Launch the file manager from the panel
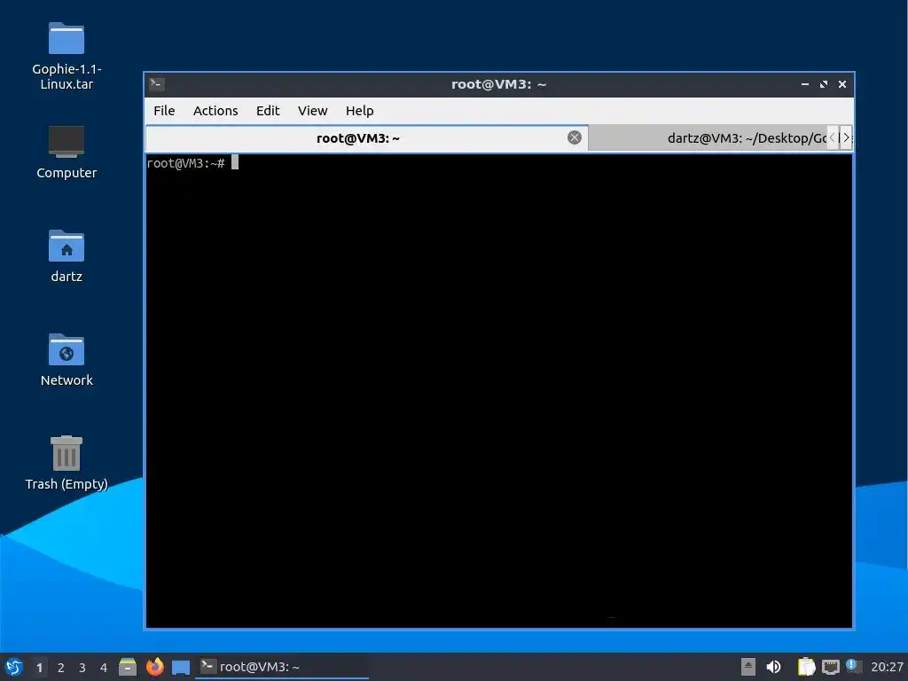Screen dimensions: 908x681 128,667
